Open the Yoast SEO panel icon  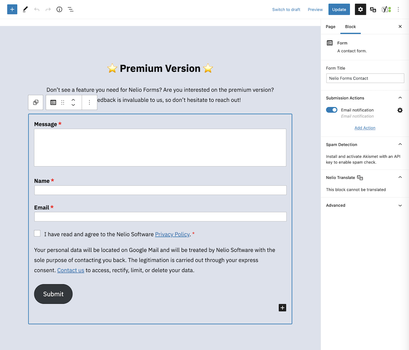[x=386, y=10]
